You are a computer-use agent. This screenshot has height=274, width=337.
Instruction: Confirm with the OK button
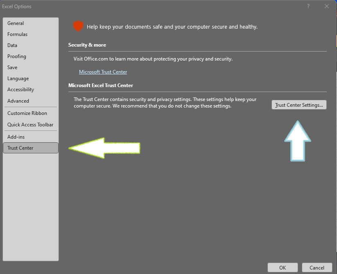(283, 267)
